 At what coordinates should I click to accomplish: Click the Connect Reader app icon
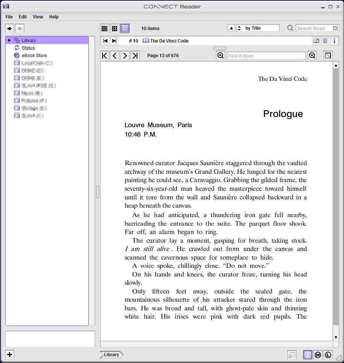pos(6,6)
